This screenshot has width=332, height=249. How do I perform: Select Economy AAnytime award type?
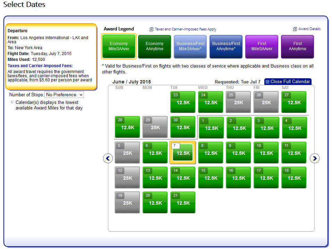[154, 46]
